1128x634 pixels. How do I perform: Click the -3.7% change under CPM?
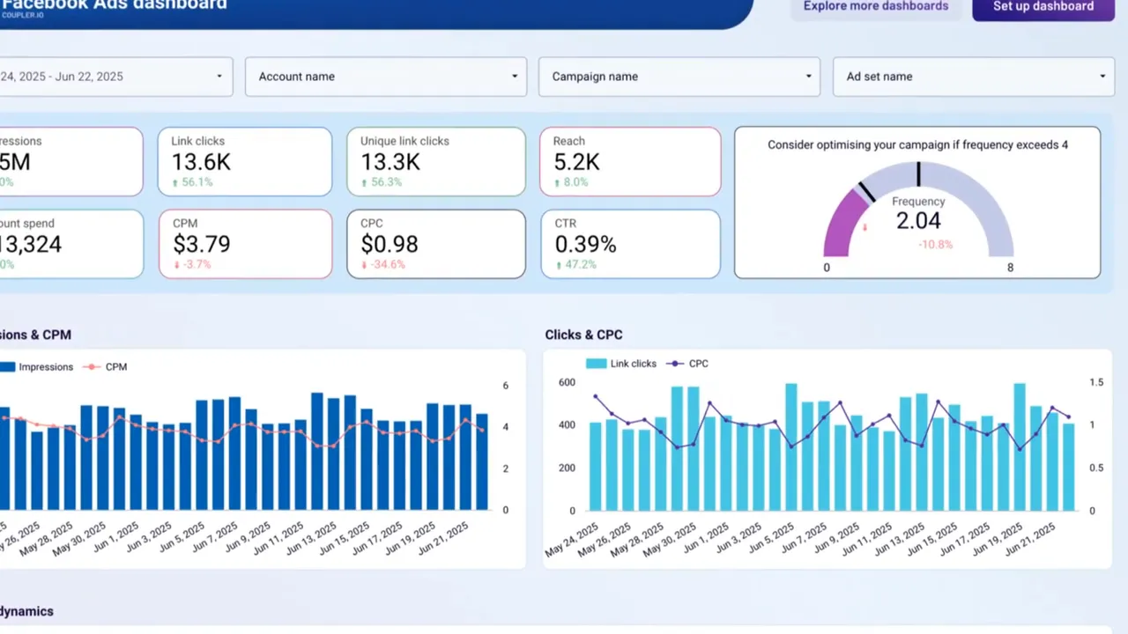[191, 264]
